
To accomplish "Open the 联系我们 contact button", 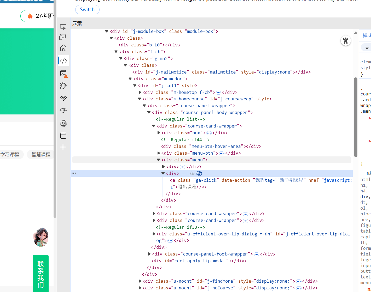I will tap(41, 273).
